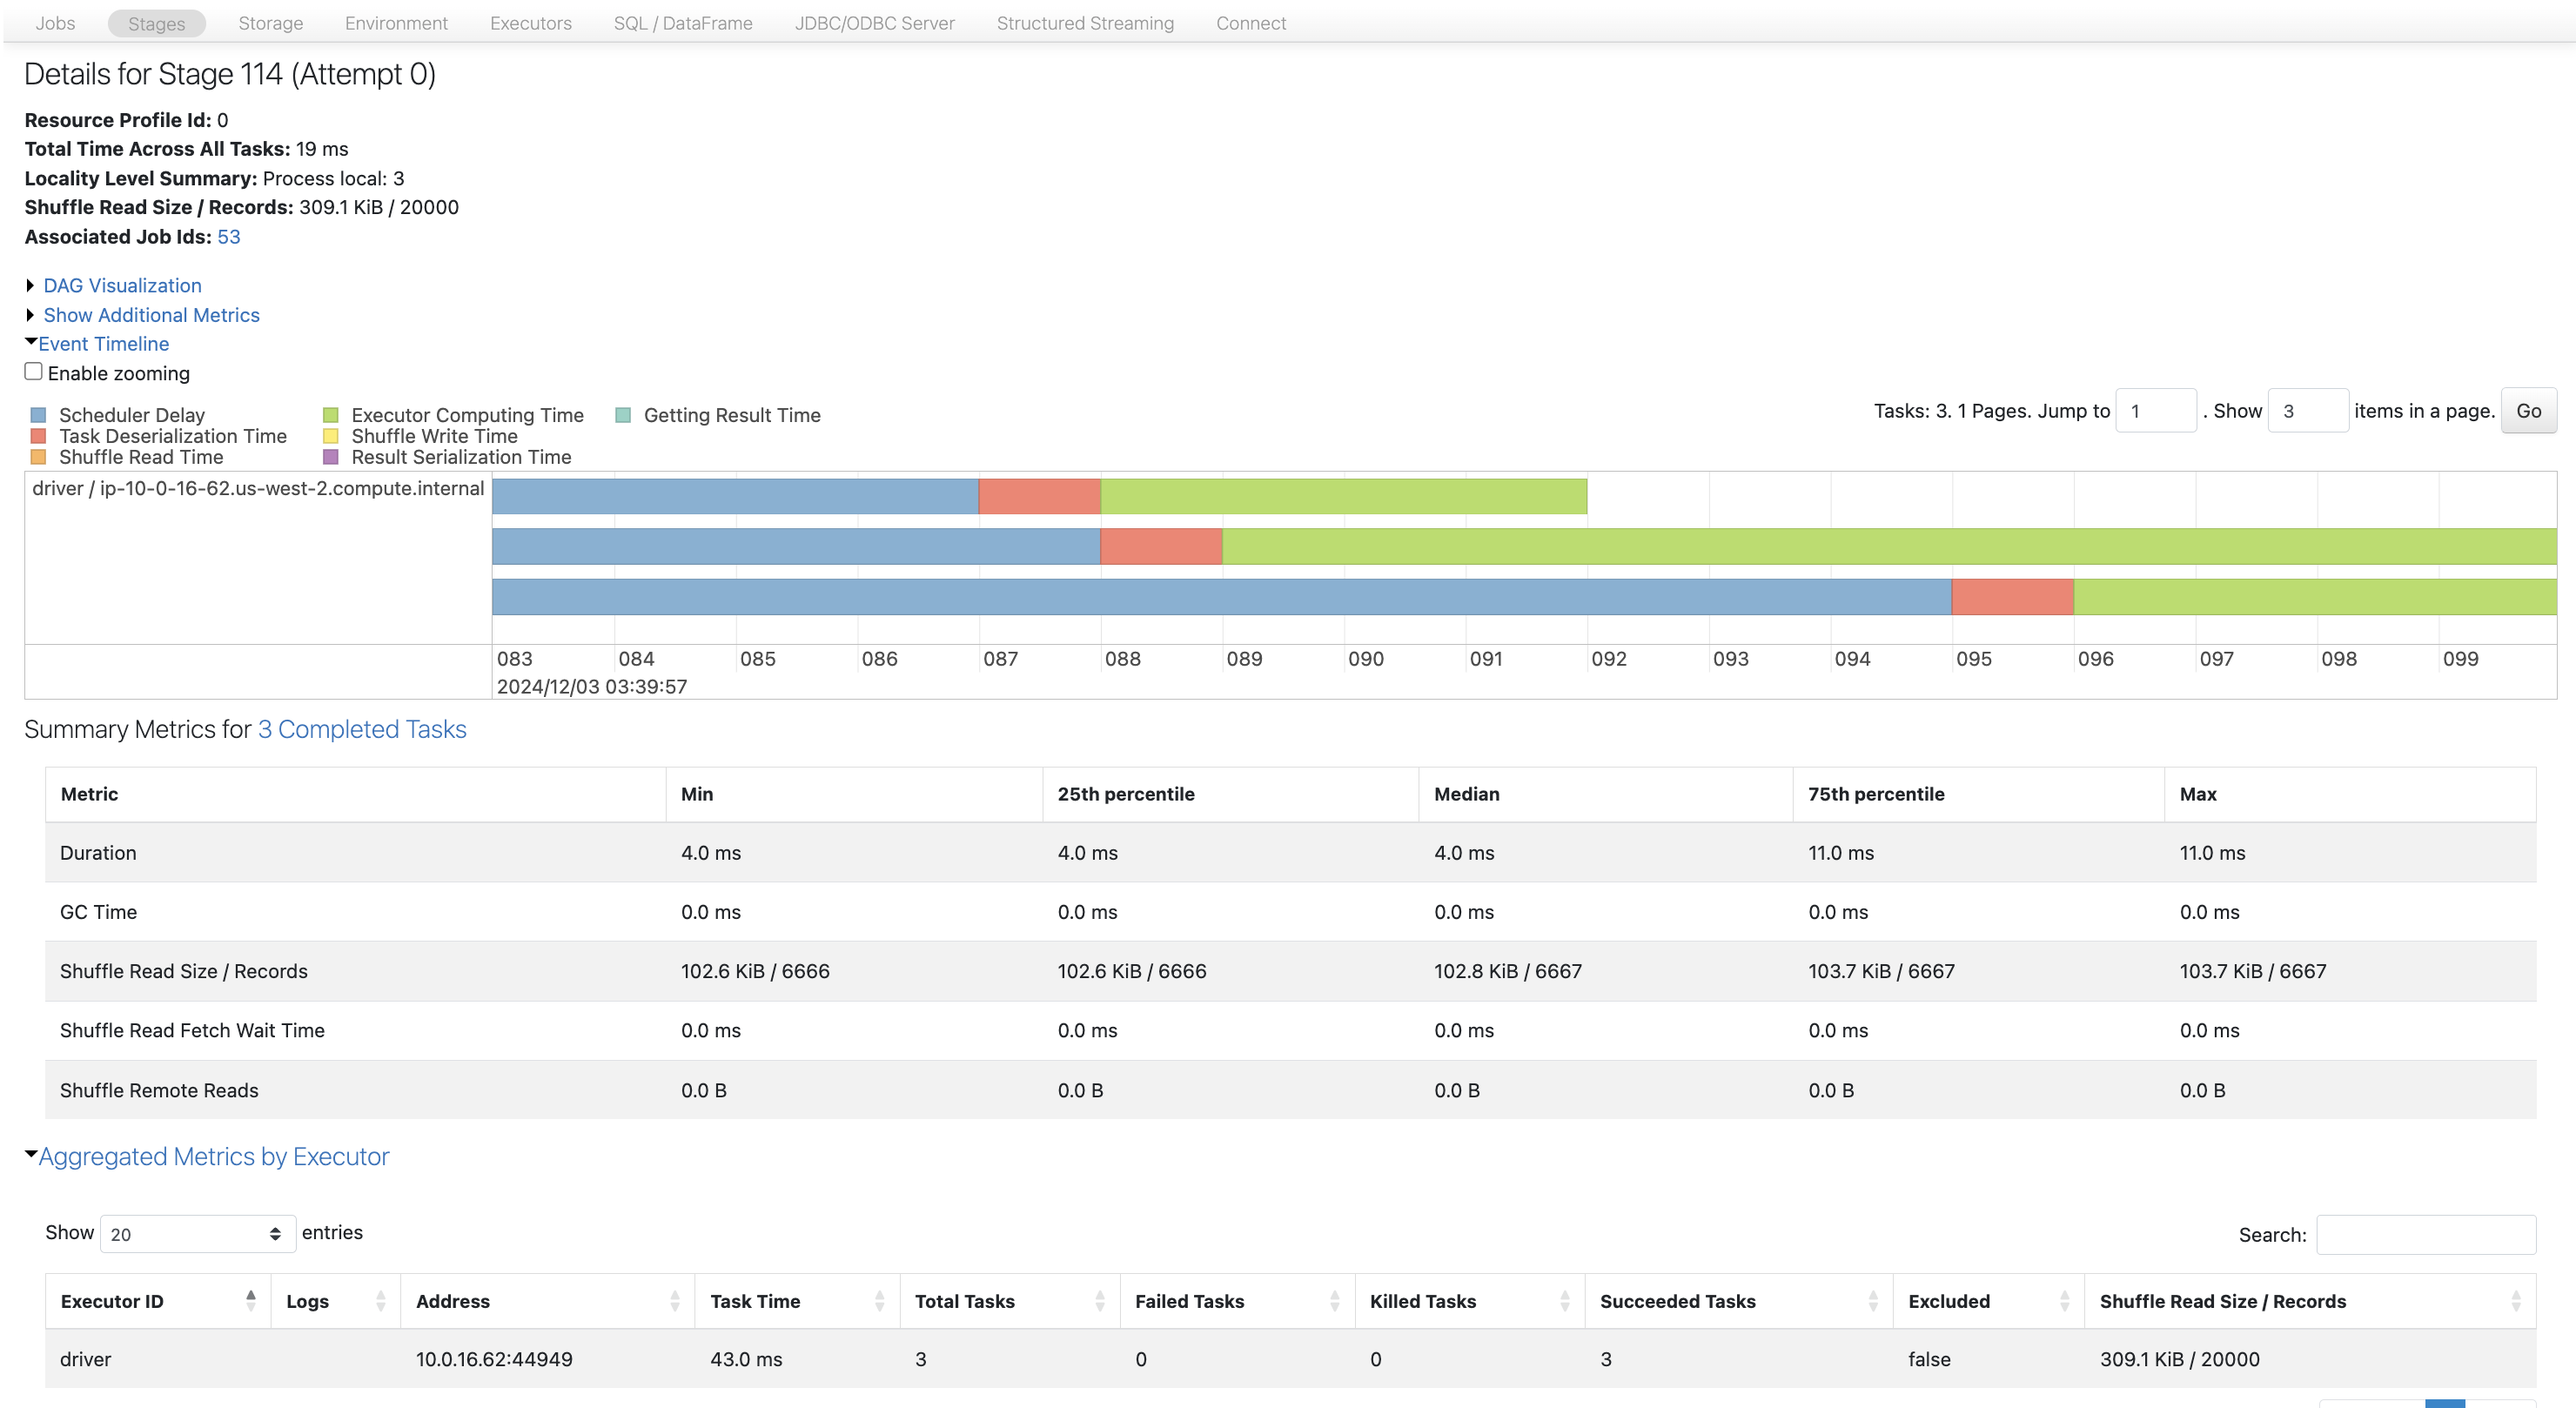The width and height of the screenshot is (2576, 1408).
Task: Sort table by Executor ID arrows
Action: [x=250, y=1300]
